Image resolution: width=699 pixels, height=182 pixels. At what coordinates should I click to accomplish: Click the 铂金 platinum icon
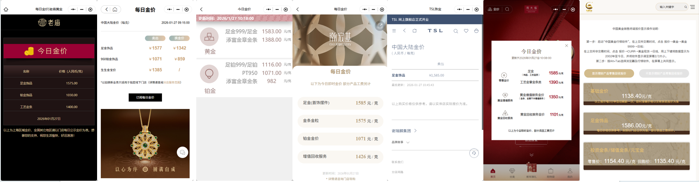tap(209, 74)
